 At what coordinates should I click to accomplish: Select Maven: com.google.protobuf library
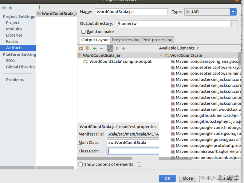pos(206,146)
